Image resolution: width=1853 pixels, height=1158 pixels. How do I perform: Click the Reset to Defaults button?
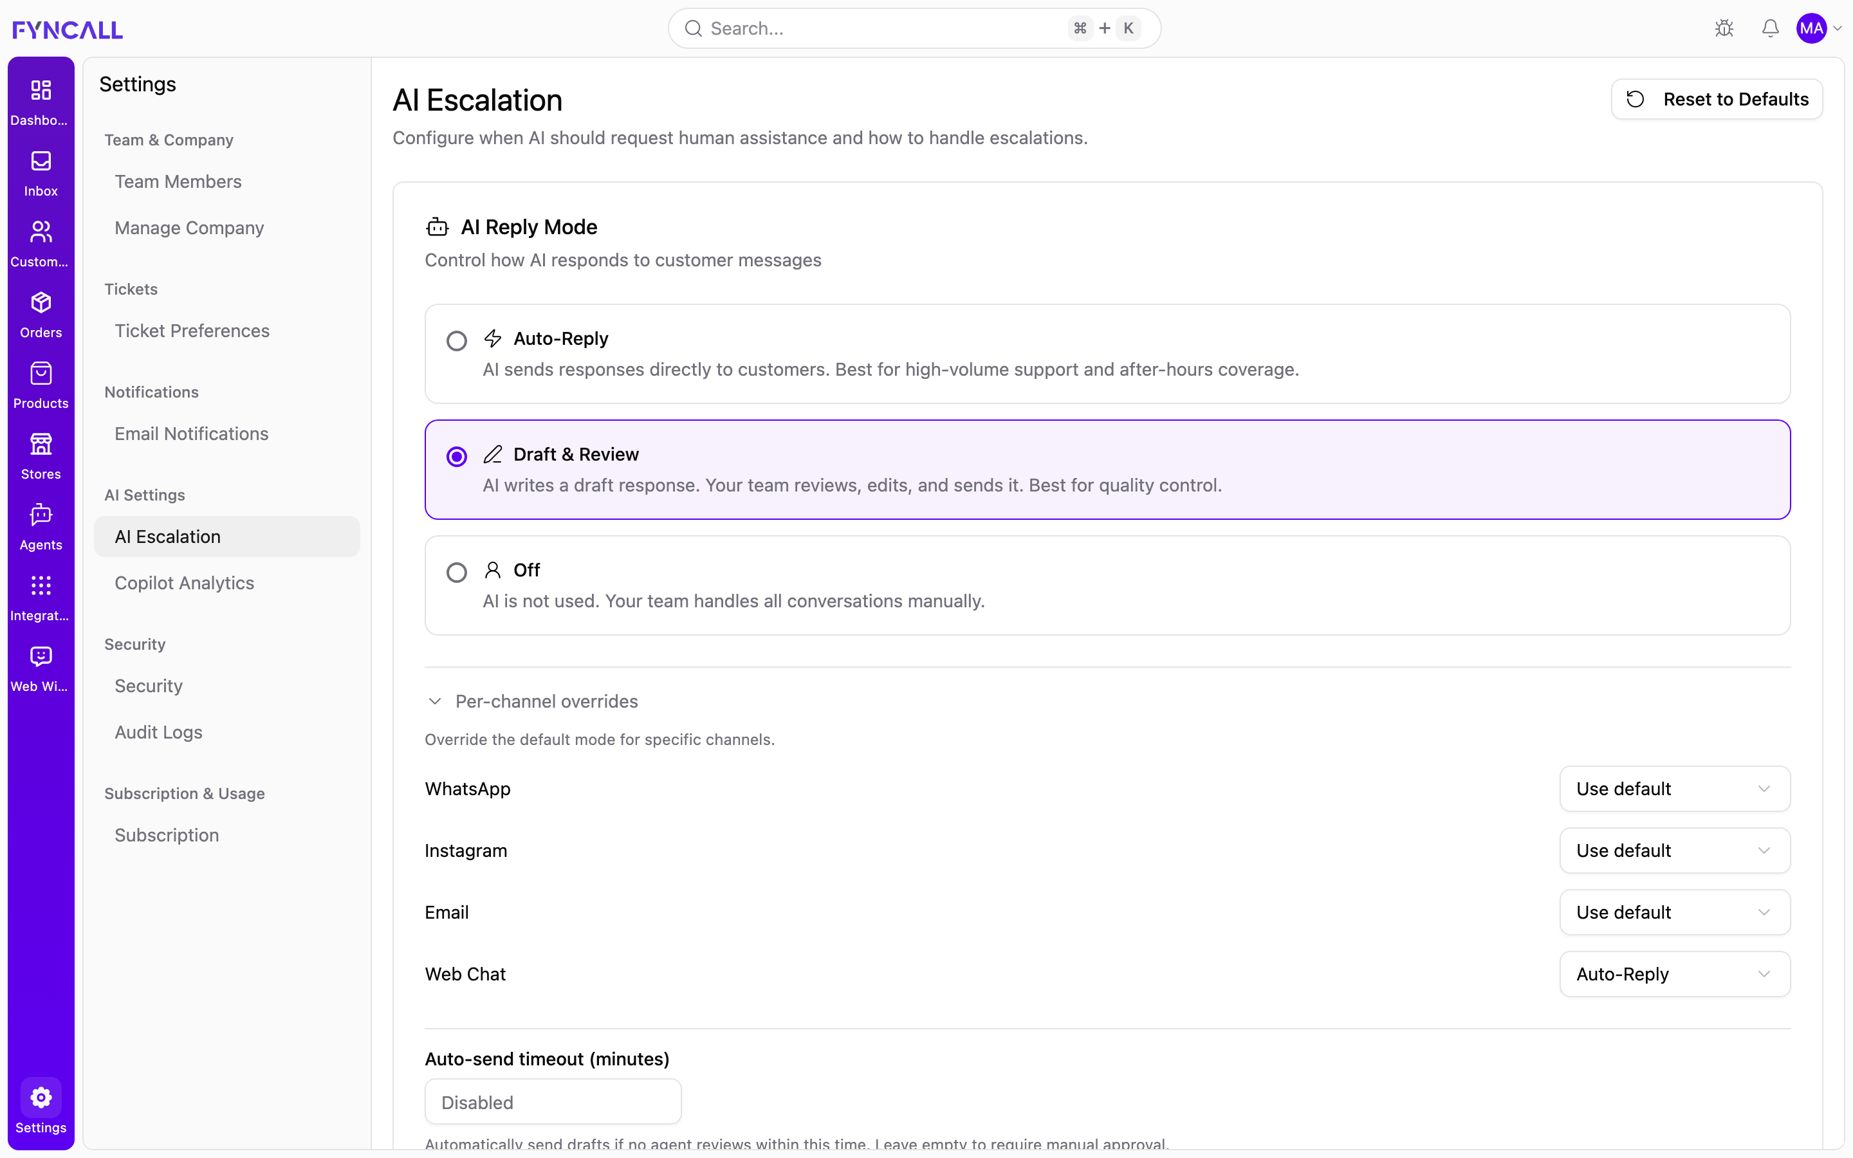click(1717, 99)
